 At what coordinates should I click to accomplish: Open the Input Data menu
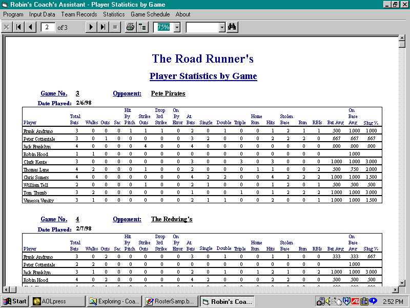point(42,14)
